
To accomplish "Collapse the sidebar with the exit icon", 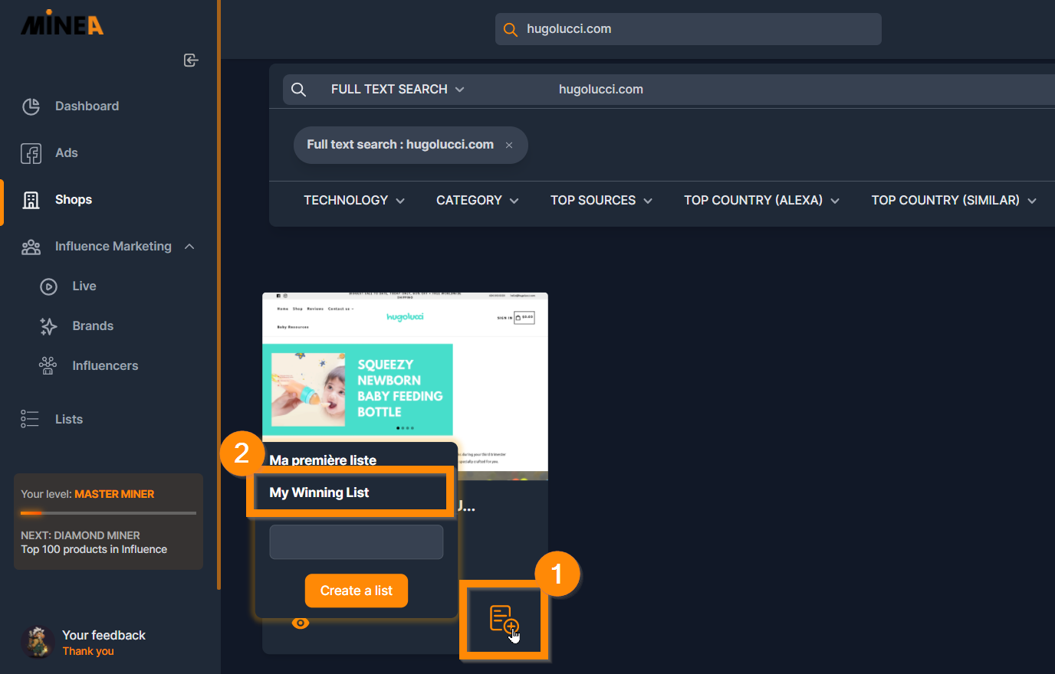I will pyautogui.click(x=191, y=61).
